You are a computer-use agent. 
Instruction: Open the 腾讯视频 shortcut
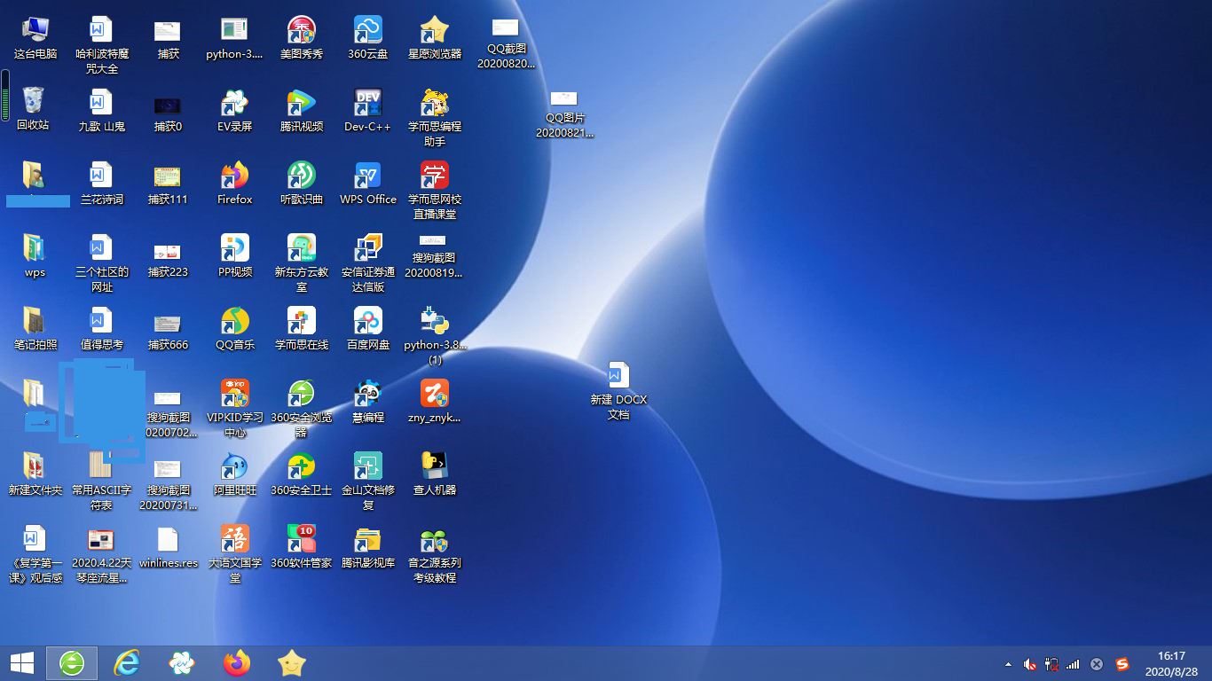pyautogui.click(x=302, y=111)
